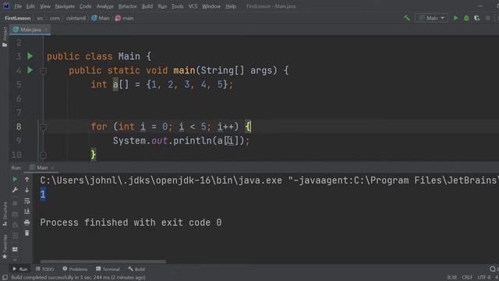Toggle Soft-Wrap in Run console
Viewport: 499px width, 281px height.
(27, 201)
